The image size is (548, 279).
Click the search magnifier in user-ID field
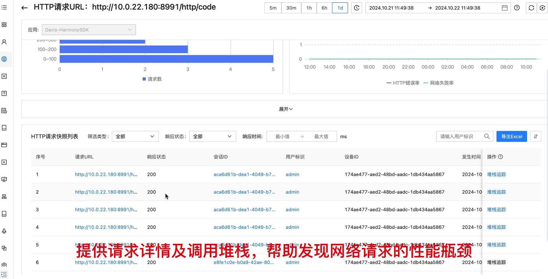click(x=487, y=136)
